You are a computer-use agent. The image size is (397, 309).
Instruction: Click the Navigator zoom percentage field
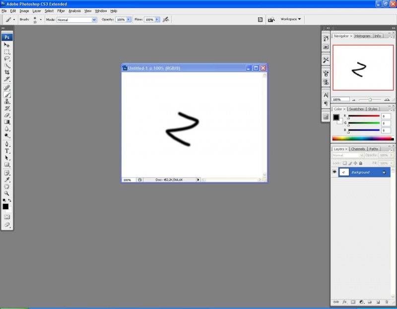[337, 100]
